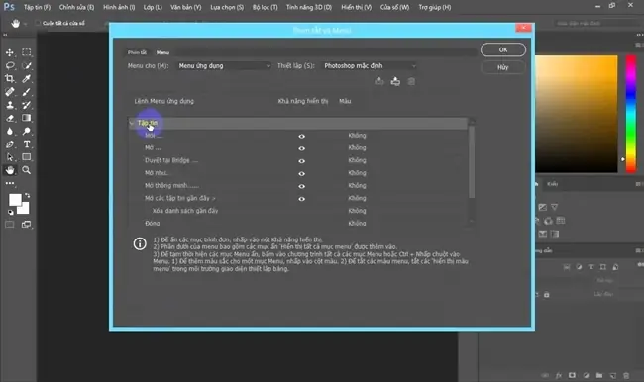Change screen mode icon in toolbox

point(27,225)
